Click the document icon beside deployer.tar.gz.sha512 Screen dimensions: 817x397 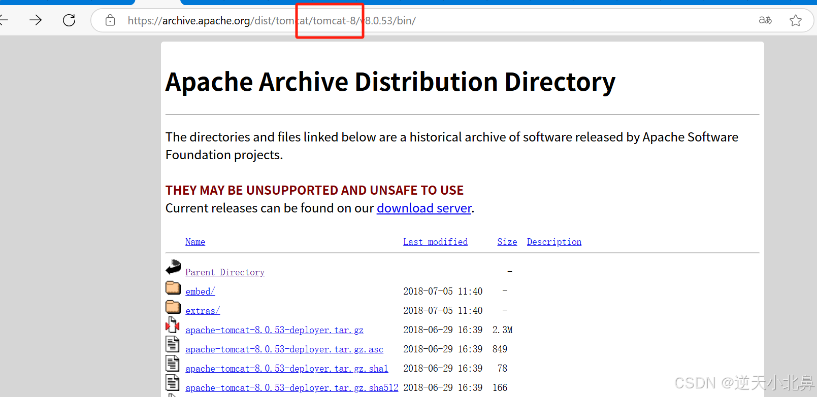(x=173, y=383)
